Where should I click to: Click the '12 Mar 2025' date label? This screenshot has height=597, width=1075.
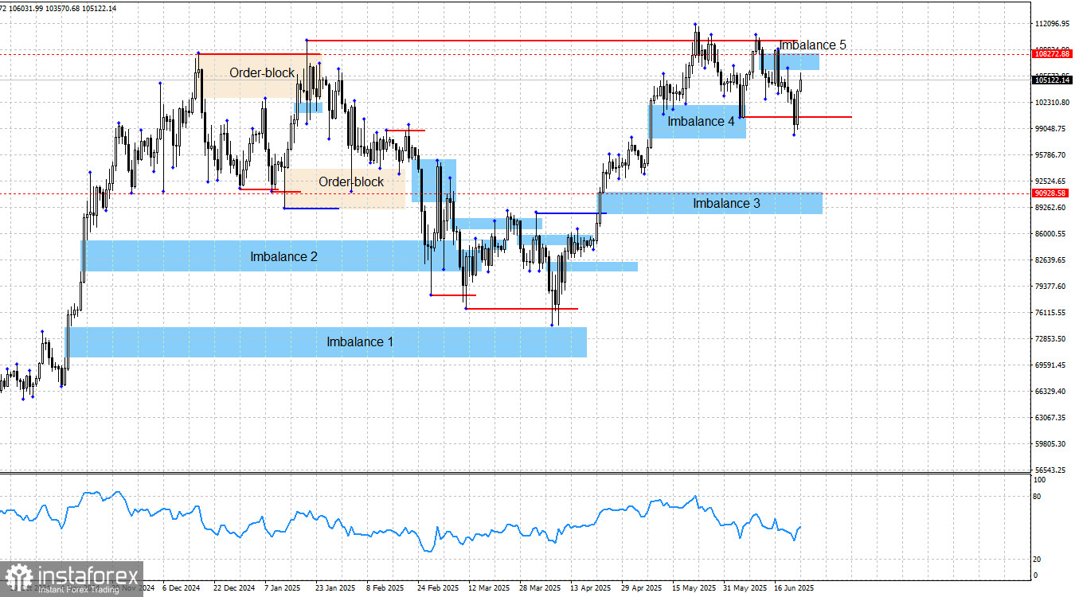(488, 588)
